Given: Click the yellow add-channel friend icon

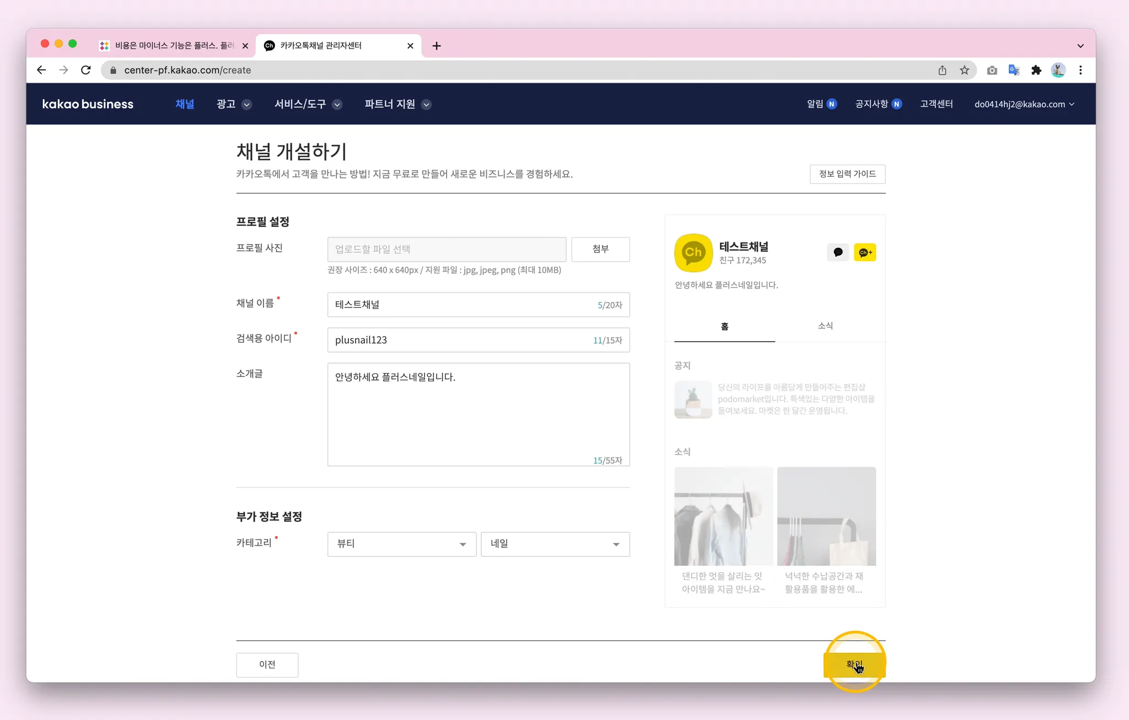Looking at the screenshot, I should 864,252.
